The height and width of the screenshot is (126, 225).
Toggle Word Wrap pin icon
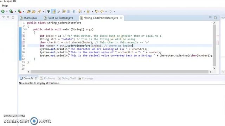[49, 11]
